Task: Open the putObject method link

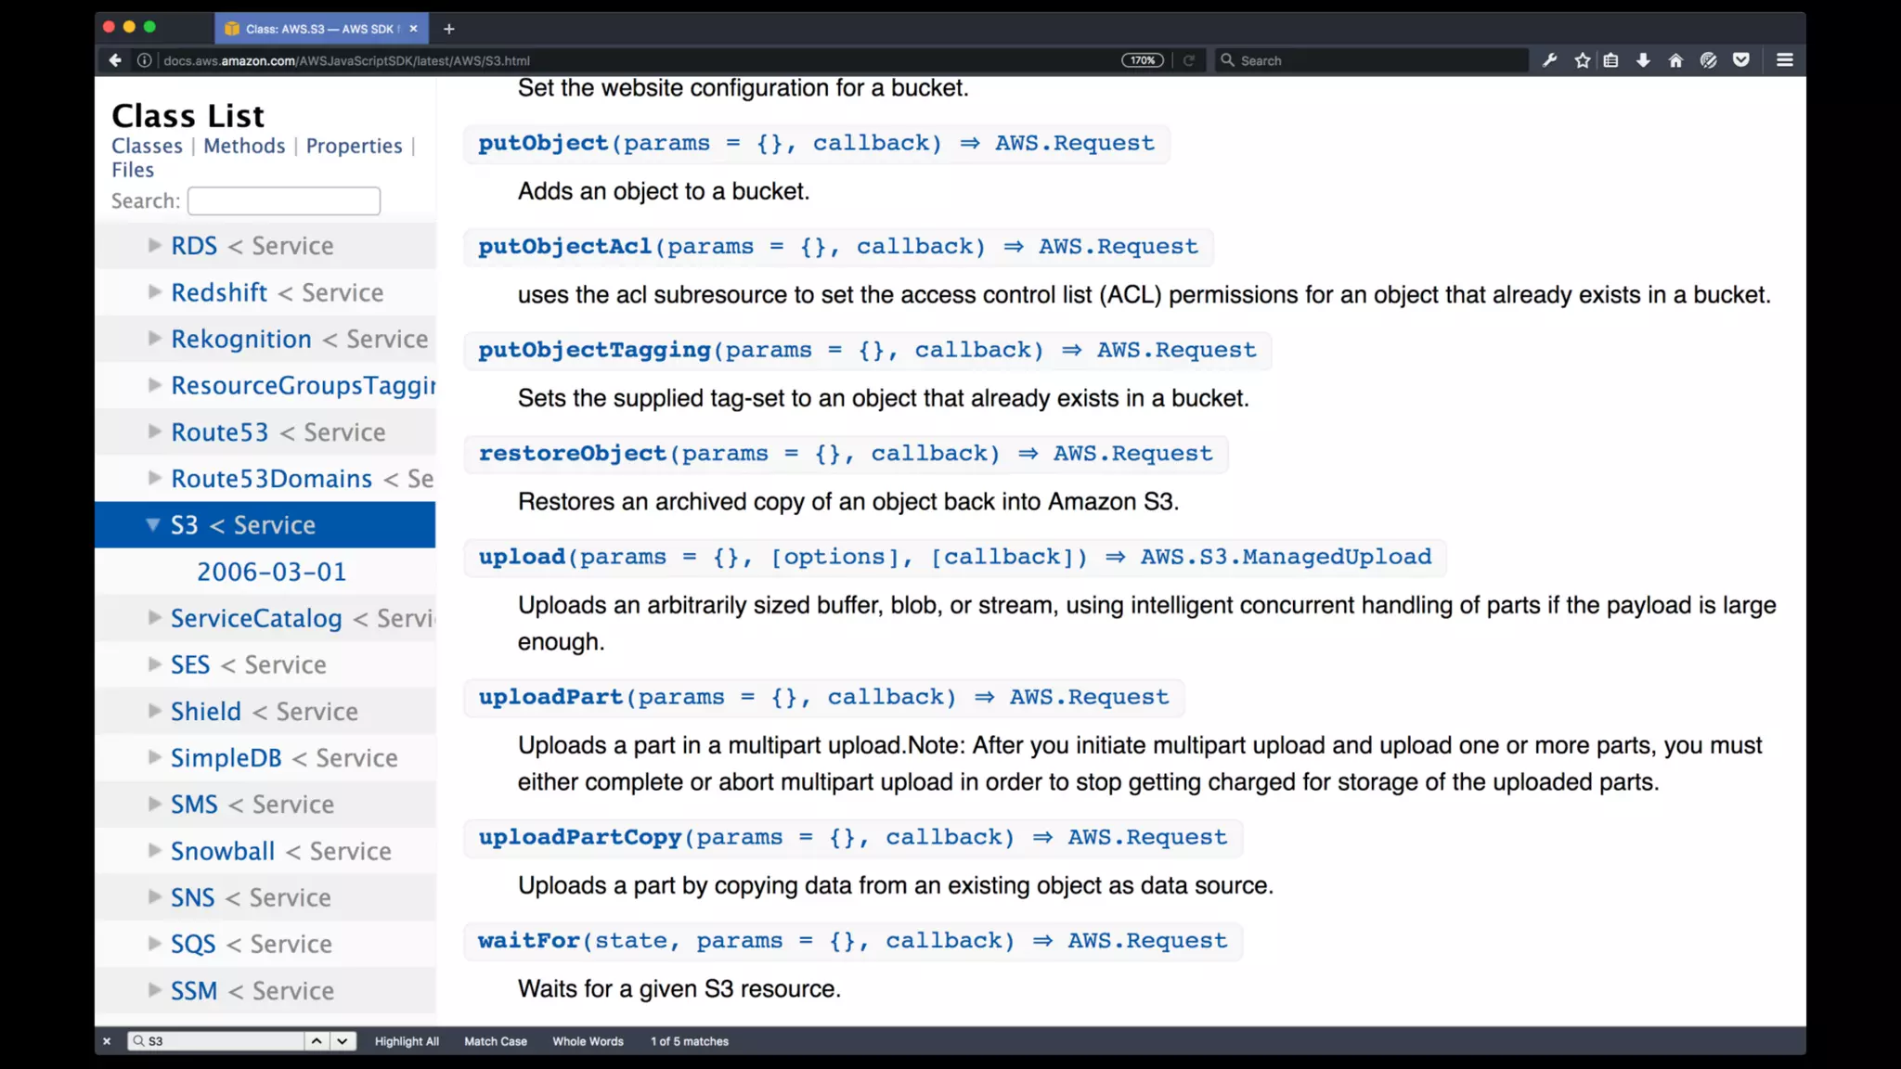Action: click(x=543, y=143)
